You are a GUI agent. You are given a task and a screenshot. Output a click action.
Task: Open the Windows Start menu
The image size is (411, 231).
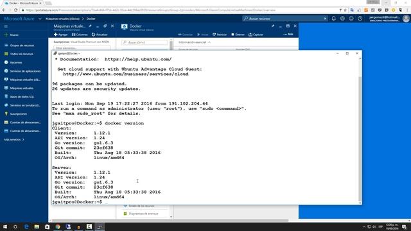tap(5, 227)
